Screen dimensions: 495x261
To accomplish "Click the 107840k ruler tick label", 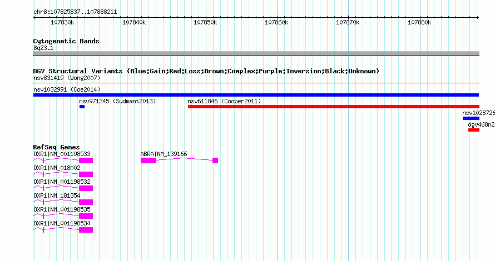I will point(134,22).
